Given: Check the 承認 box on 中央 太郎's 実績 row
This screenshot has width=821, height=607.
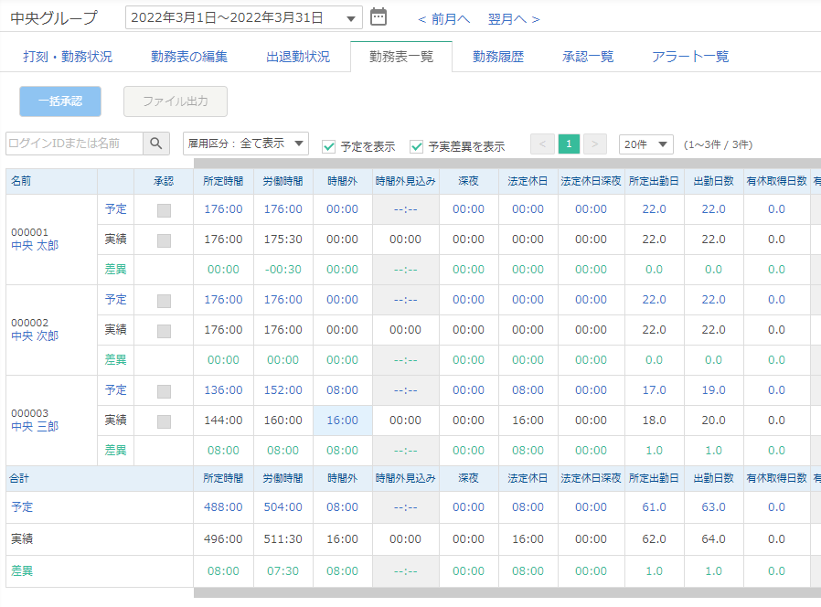Looking at the screenshot, I should tap(162, 239).
